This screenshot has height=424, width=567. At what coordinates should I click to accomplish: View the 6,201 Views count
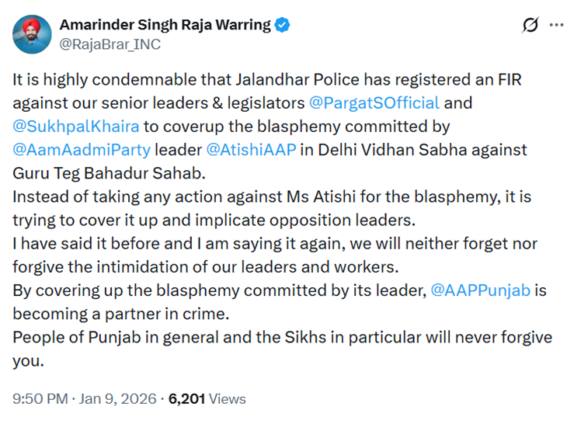(207, 399)
